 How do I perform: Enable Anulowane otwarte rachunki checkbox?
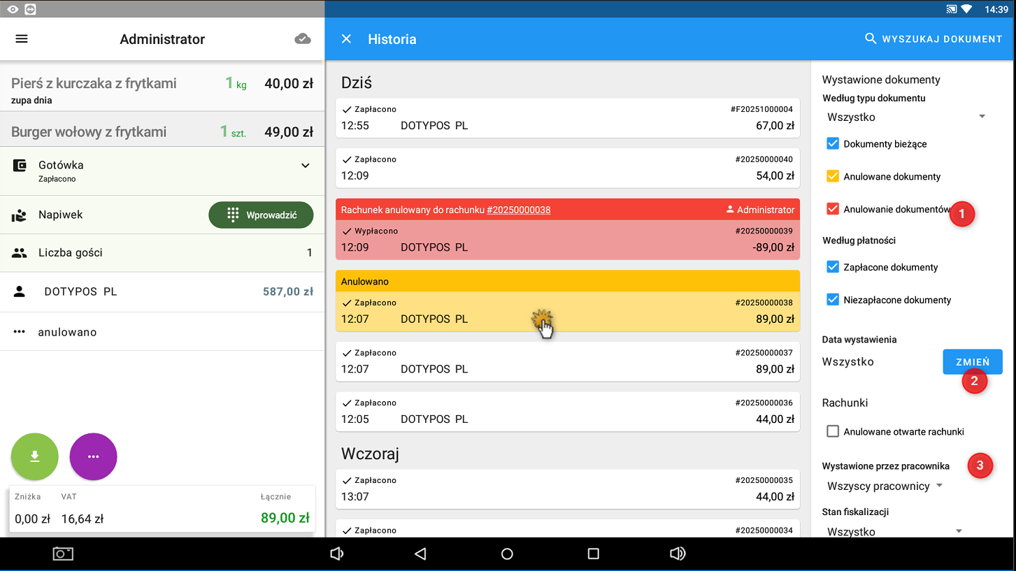833,432
